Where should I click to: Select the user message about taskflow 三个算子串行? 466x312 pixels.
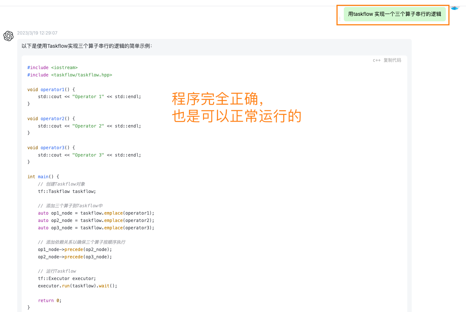395,14
